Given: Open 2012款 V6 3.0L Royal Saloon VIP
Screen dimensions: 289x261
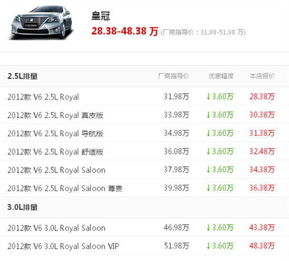Looking at the screenshot, I should coord(64,246).
